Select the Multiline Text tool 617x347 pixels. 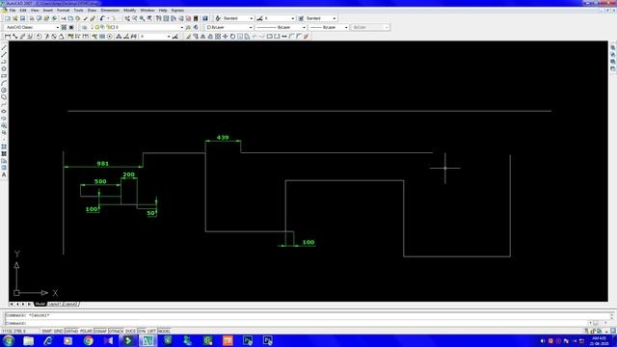tap(4, 174)
